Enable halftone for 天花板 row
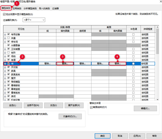This screenshot has width=162, height=139. (x=133, y=67)
